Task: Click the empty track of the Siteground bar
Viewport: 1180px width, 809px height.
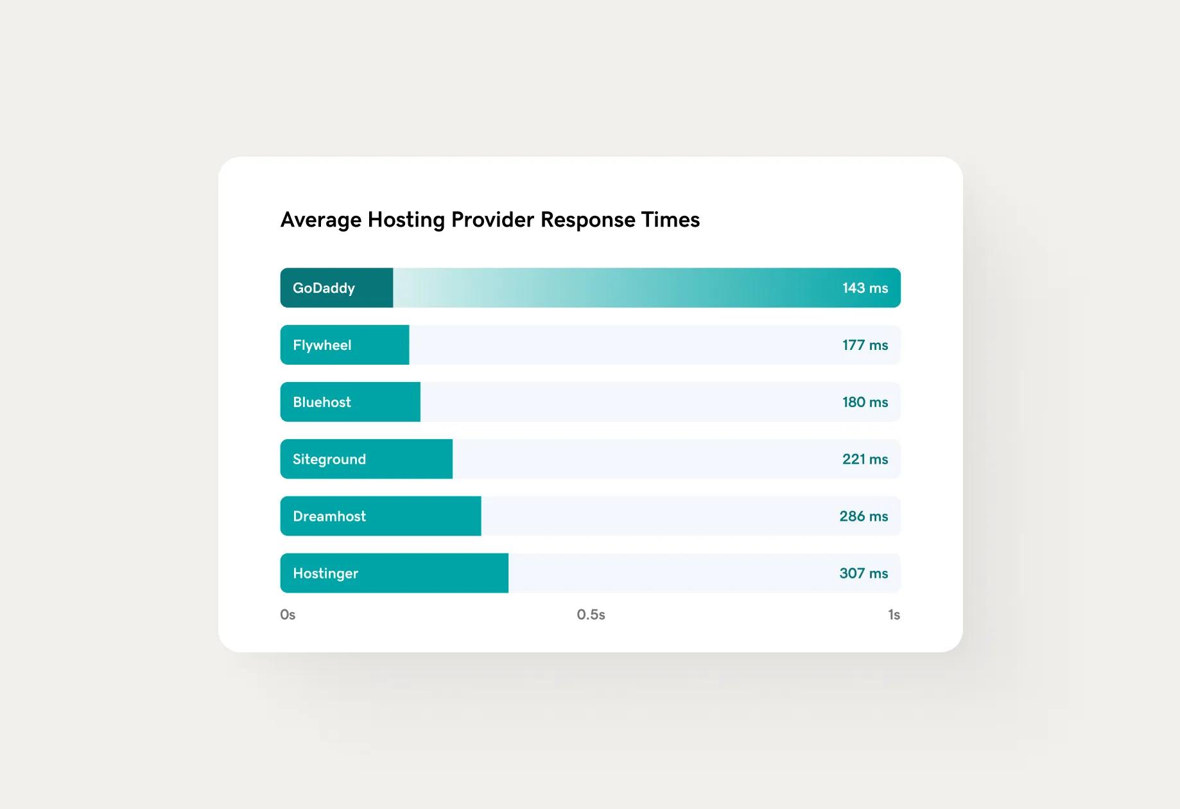Action: pyautogui.click(x=642, y=460)
